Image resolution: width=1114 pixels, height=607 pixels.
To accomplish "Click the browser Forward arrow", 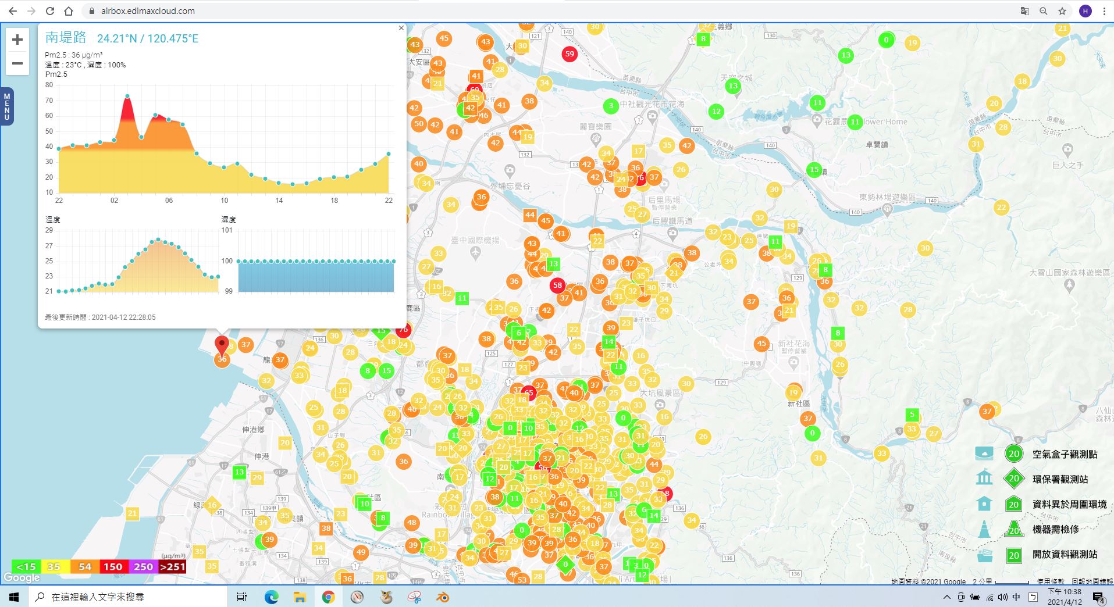I will (x=31, y=11).
